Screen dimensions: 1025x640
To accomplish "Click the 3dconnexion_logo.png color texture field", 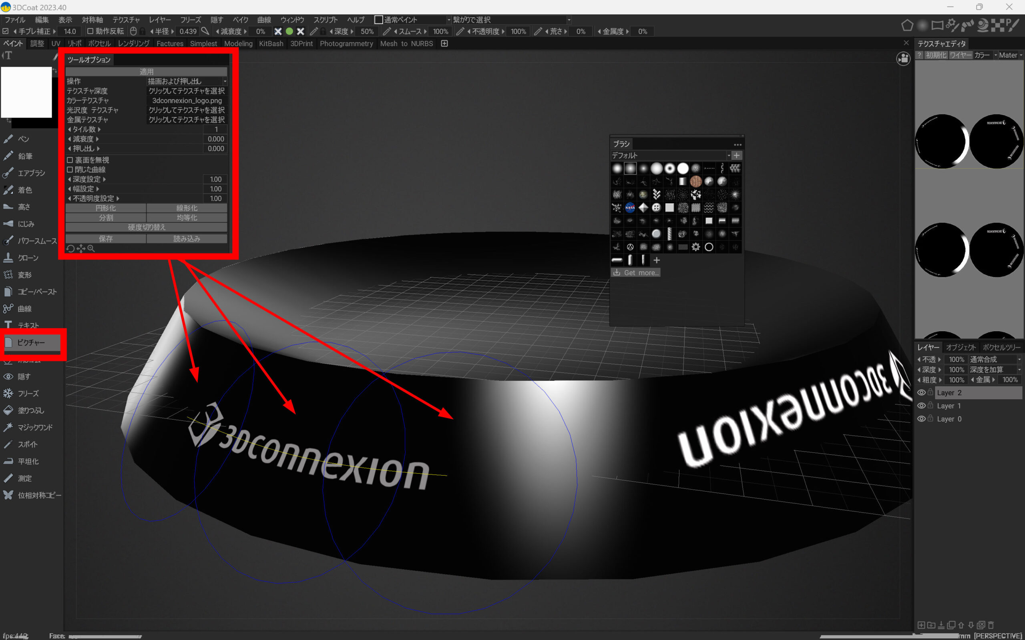I will pos(187,100).
